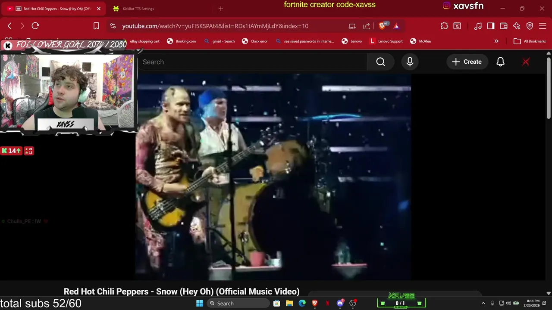This screenshot has height=310, width=552.
Task: Click the Kick follower goal overlay logo
Action: click(8, 46)
